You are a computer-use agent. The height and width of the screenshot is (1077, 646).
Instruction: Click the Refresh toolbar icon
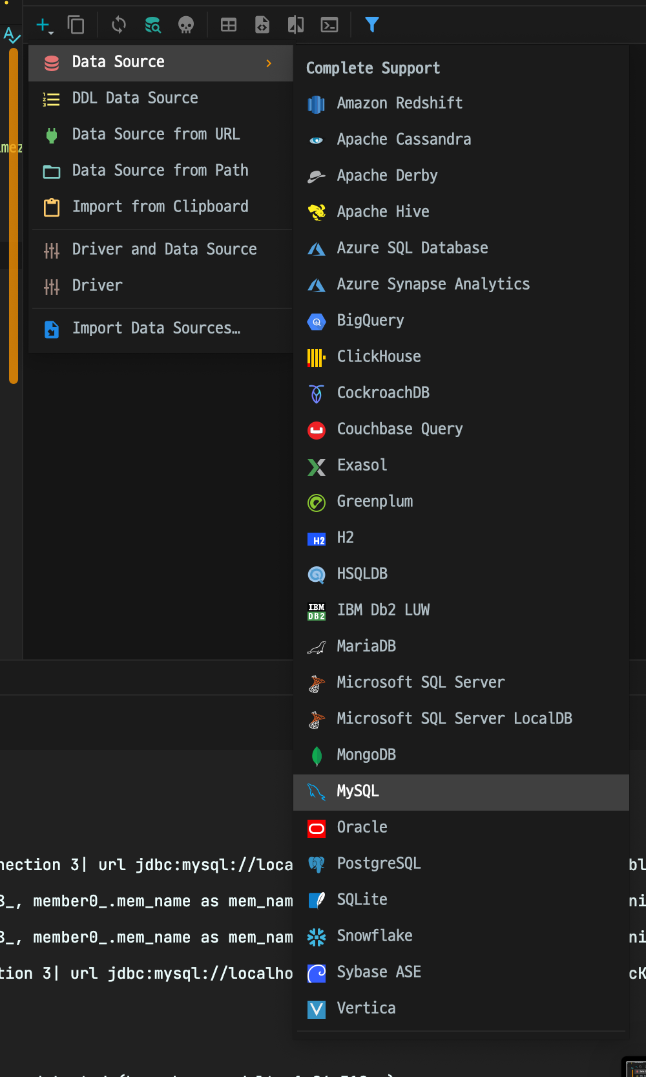click(119, 25)
